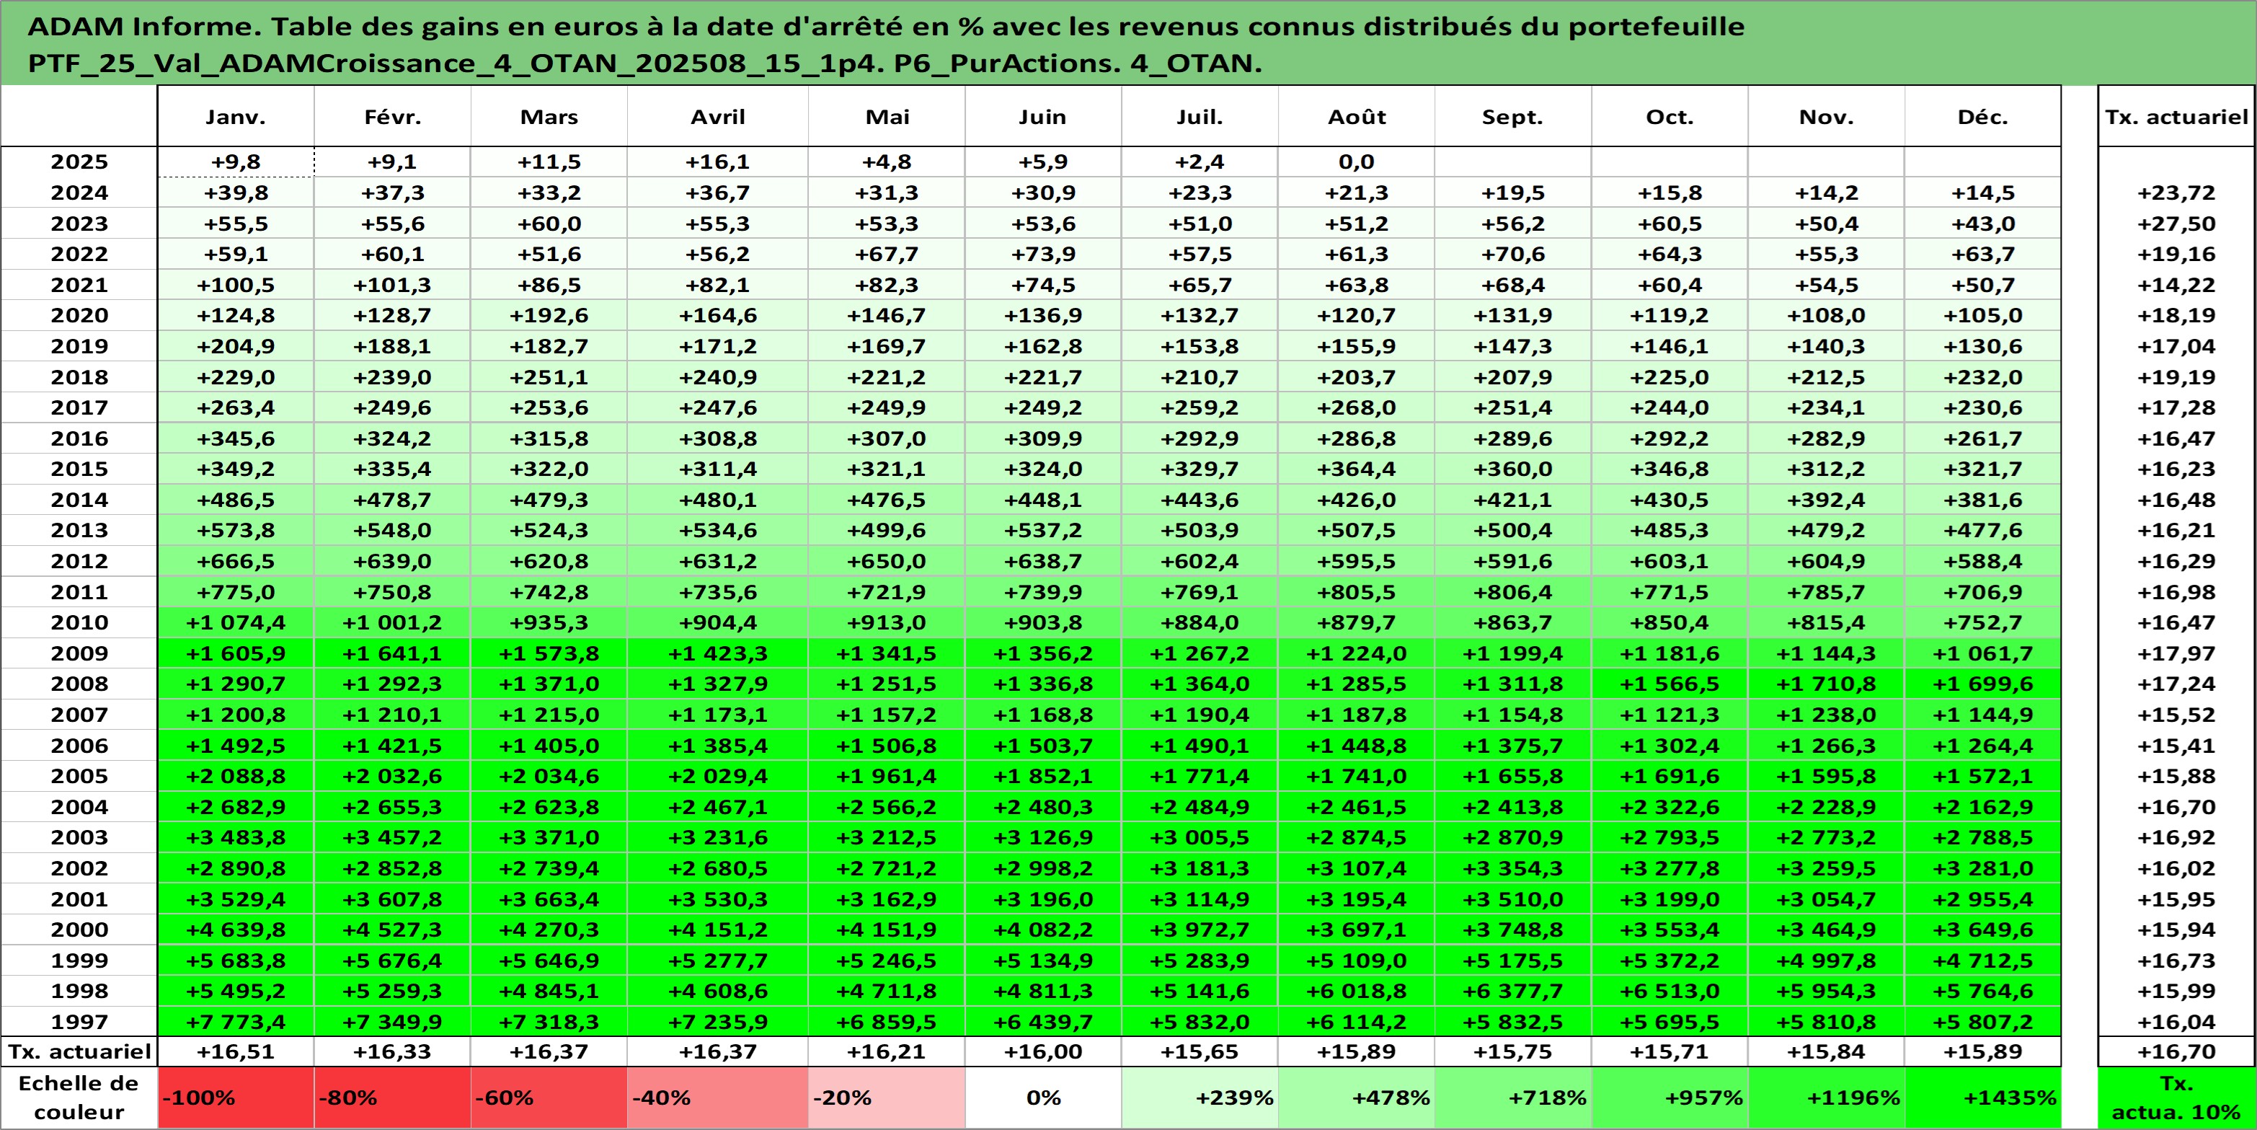Click the +1435% bright green swatch

[x=1983, y=1098]
